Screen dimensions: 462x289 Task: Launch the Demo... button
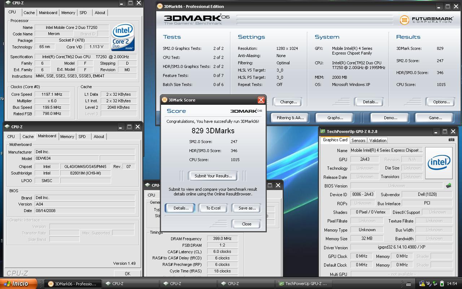390,118
